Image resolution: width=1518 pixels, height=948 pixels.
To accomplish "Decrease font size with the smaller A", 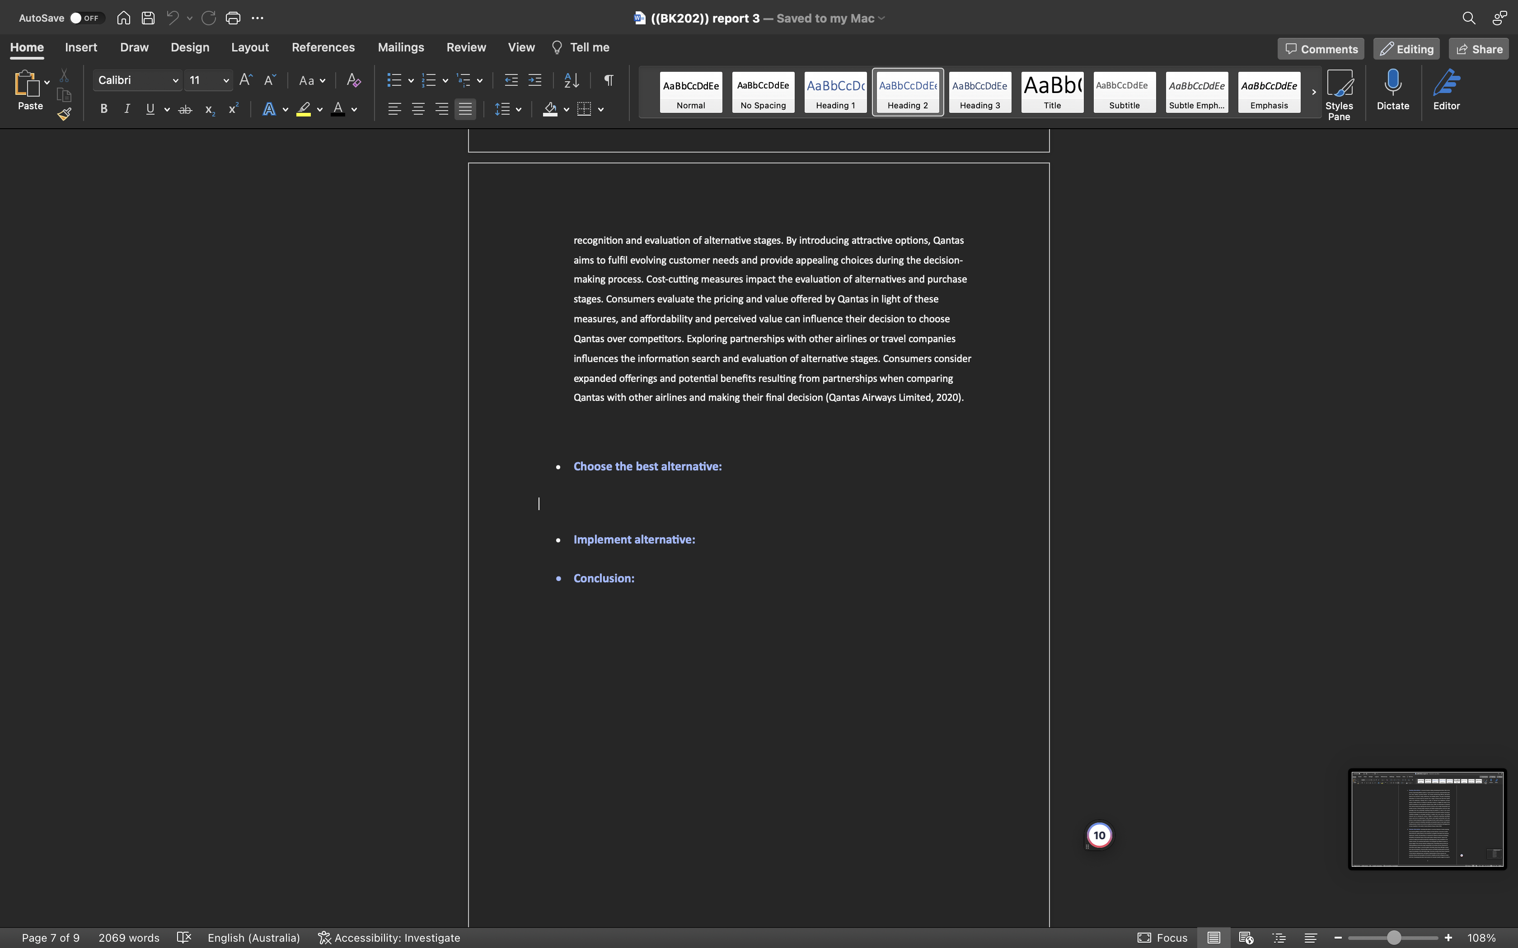I will pyautogui.click(x=270, y=80).
